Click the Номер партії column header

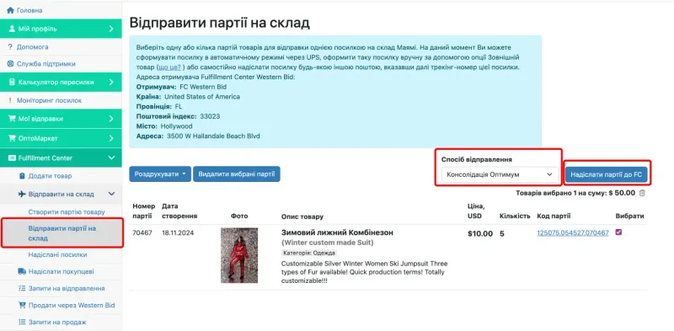click(x=142, y=211)
